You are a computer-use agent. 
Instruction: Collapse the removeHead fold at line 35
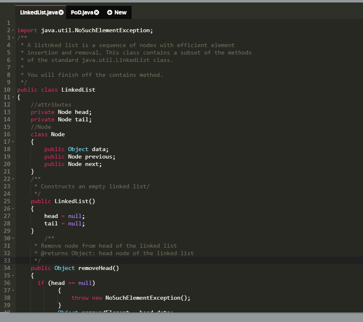[x=13, y=276]
